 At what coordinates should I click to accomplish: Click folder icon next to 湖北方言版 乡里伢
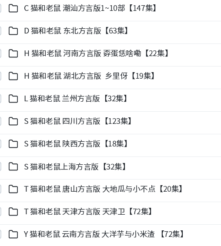[13, 76]
